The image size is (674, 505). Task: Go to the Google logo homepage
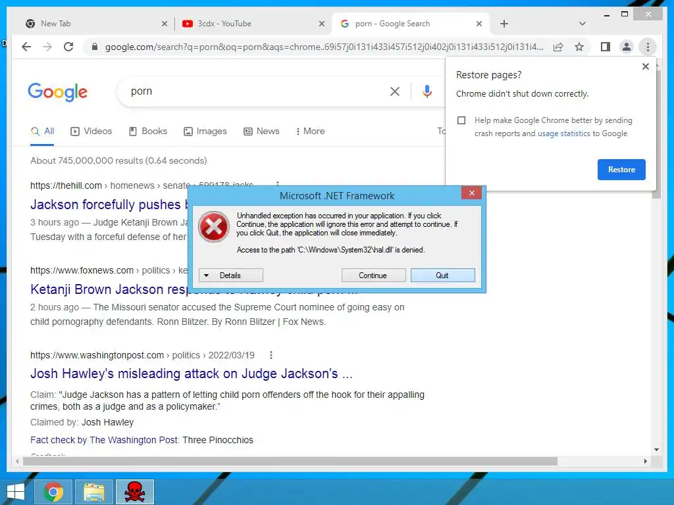[58, 92]
